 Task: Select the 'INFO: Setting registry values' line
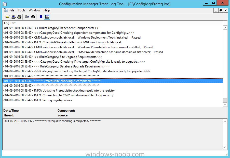(x=113, y=100)
